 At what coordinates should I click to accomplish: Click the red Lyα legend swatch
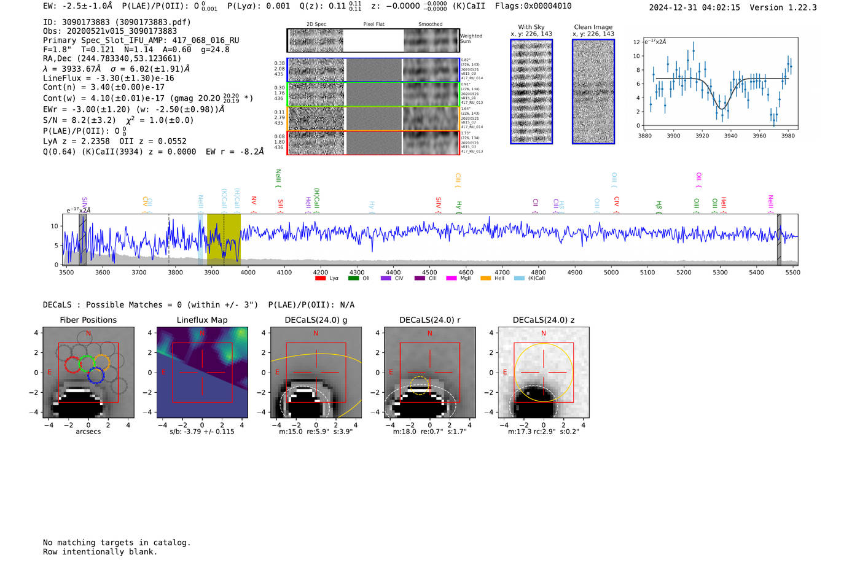(320, 278)
